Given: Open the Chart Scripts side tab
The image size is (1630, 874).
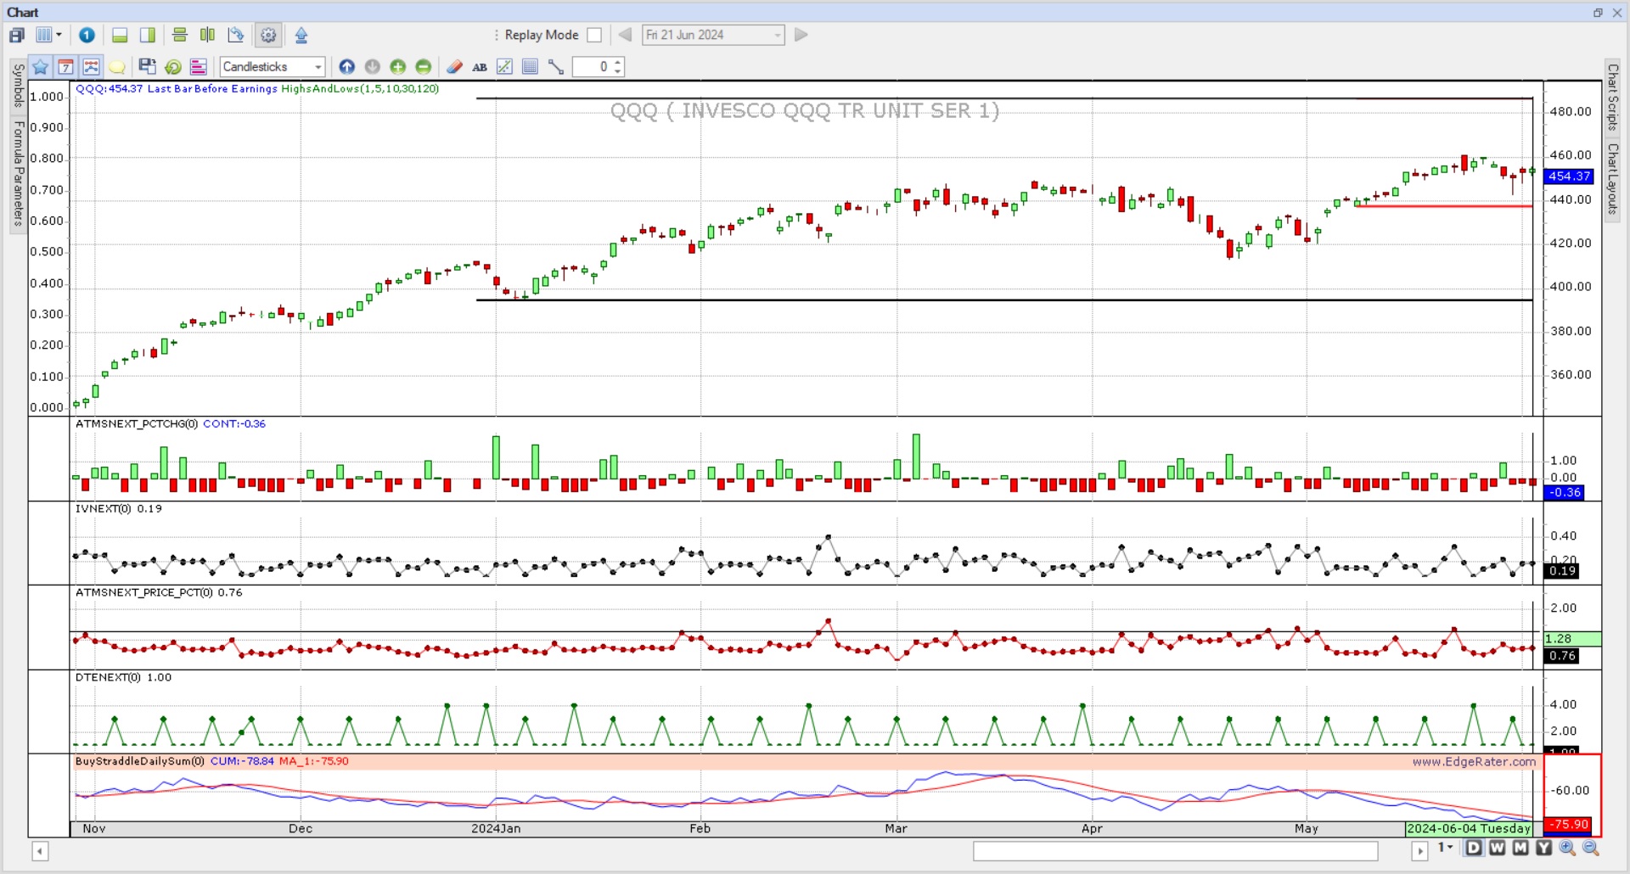Looking at the screenshot, I should pyautogui.click(x=1612, y=98).
